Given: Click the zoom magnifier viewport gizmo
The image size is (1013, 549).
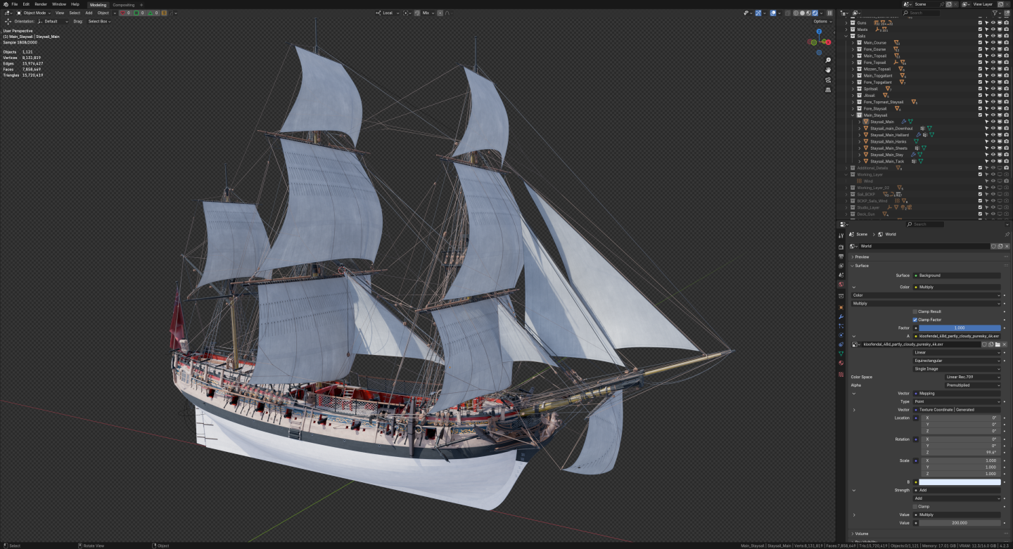Looking at the screenshot, I should pos(828,60).
